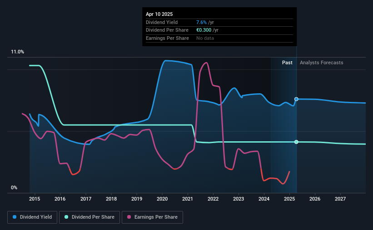Click the 2020 x-axis year label
The height and width of the screenshot is (230, 373).
[x=162, y=199]
